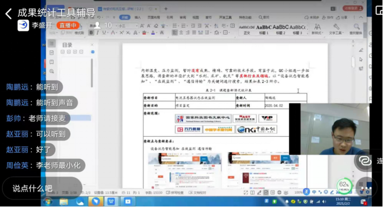Screen dimensions: 383x207
Task: Click the 新样式 new style icon
Action: click(317, 27)
